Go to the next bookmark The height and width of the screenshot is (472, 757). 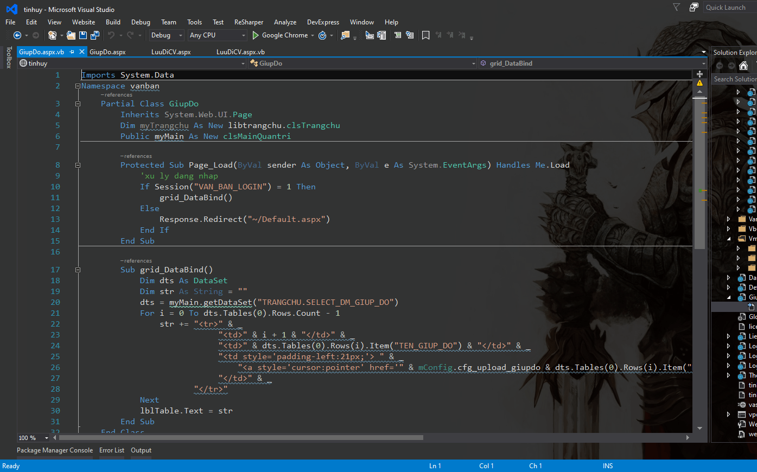[450, 35]
